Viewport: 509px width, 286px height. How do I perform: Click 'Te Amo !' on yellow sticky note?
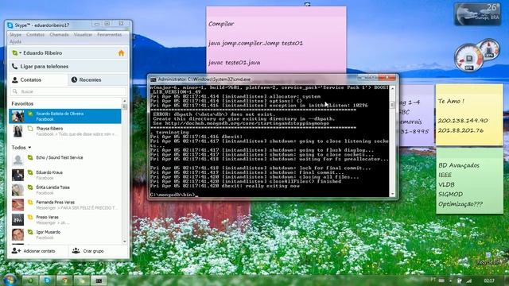(x=451, y=101)
